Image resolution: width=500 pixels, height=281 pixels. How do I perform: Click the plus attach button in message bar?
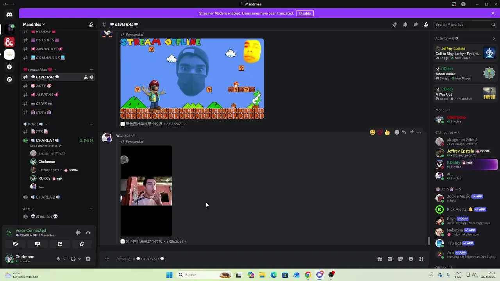point(107,259)
